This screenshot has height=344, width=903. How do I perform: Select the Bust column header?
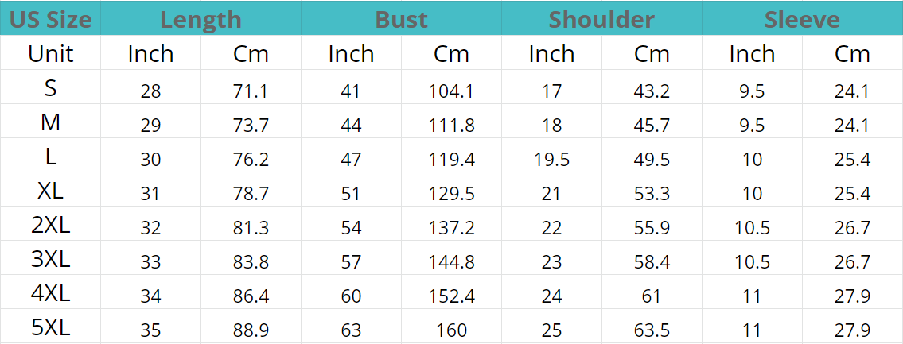402,20
